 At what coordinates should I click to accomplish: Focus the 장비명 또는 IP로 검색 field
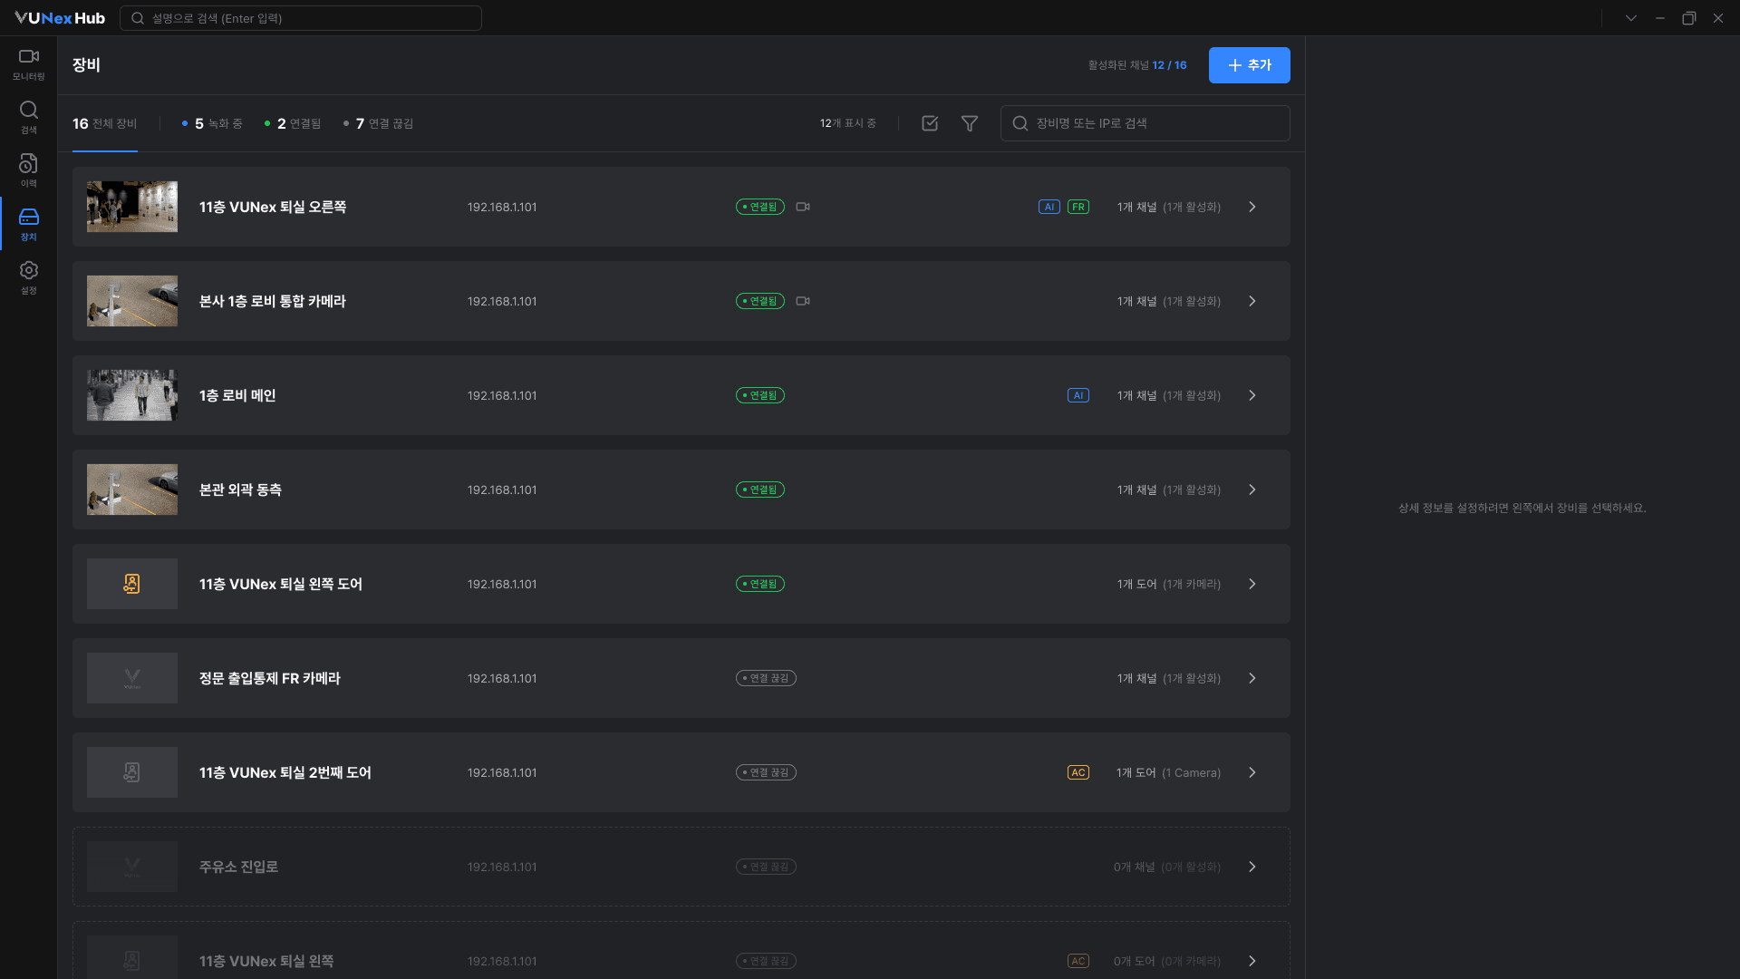1145,123
